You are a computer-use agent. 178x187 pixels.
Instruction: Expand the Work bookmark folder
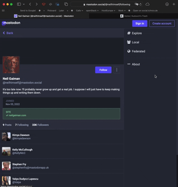click(x=122, y=11)
